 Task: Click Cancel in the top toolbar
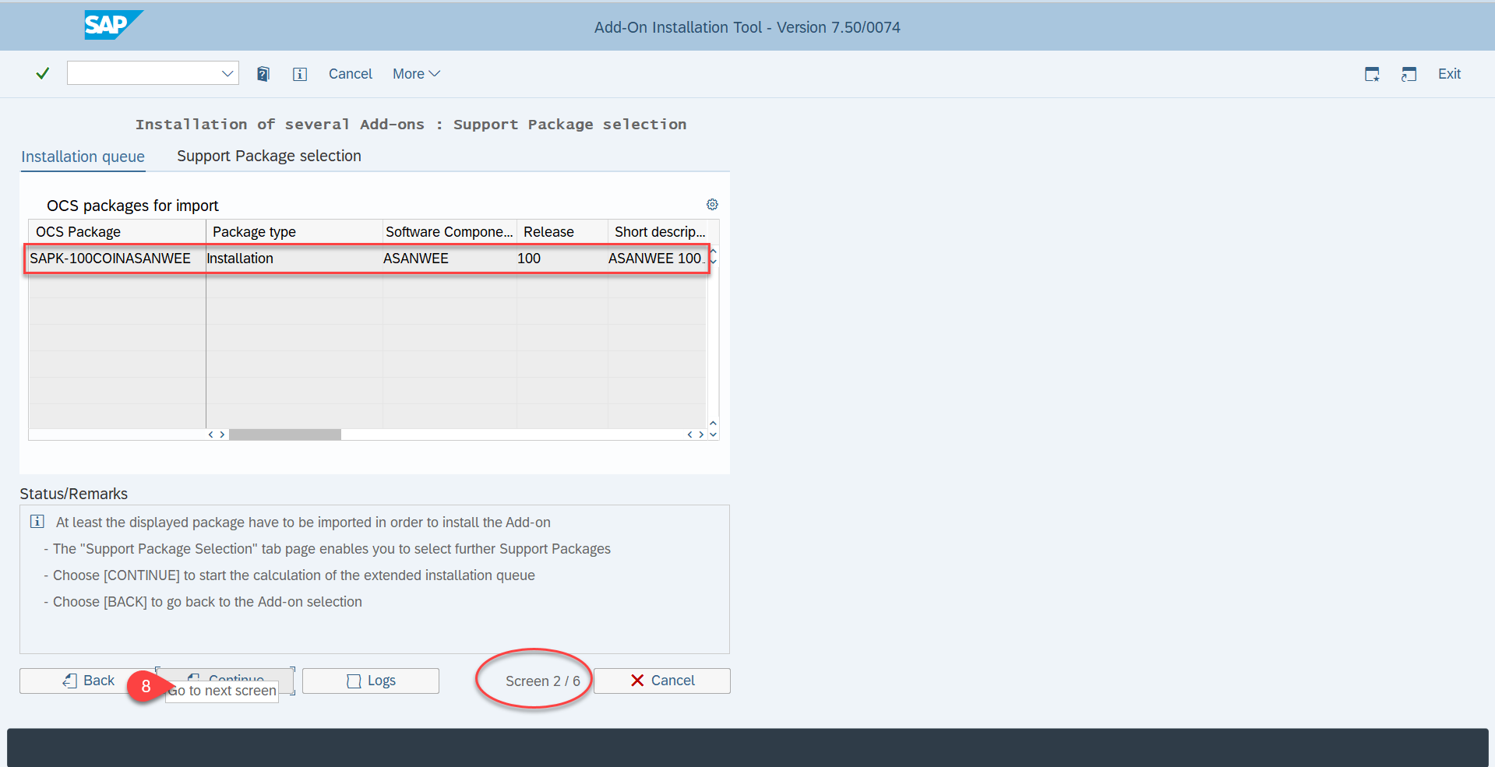[351, 74]
